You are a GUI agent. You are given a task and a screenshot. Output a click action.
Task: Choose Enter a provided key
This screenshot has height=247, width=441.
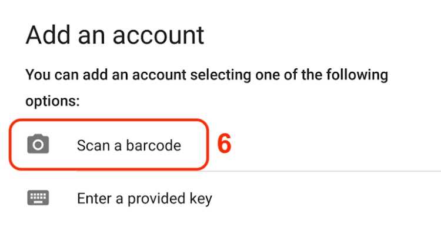pos(144,199)
